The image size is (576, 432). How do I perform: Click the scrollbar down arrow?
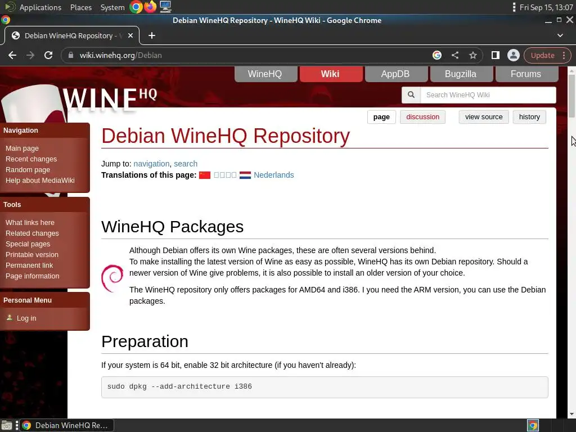(571, 415)
